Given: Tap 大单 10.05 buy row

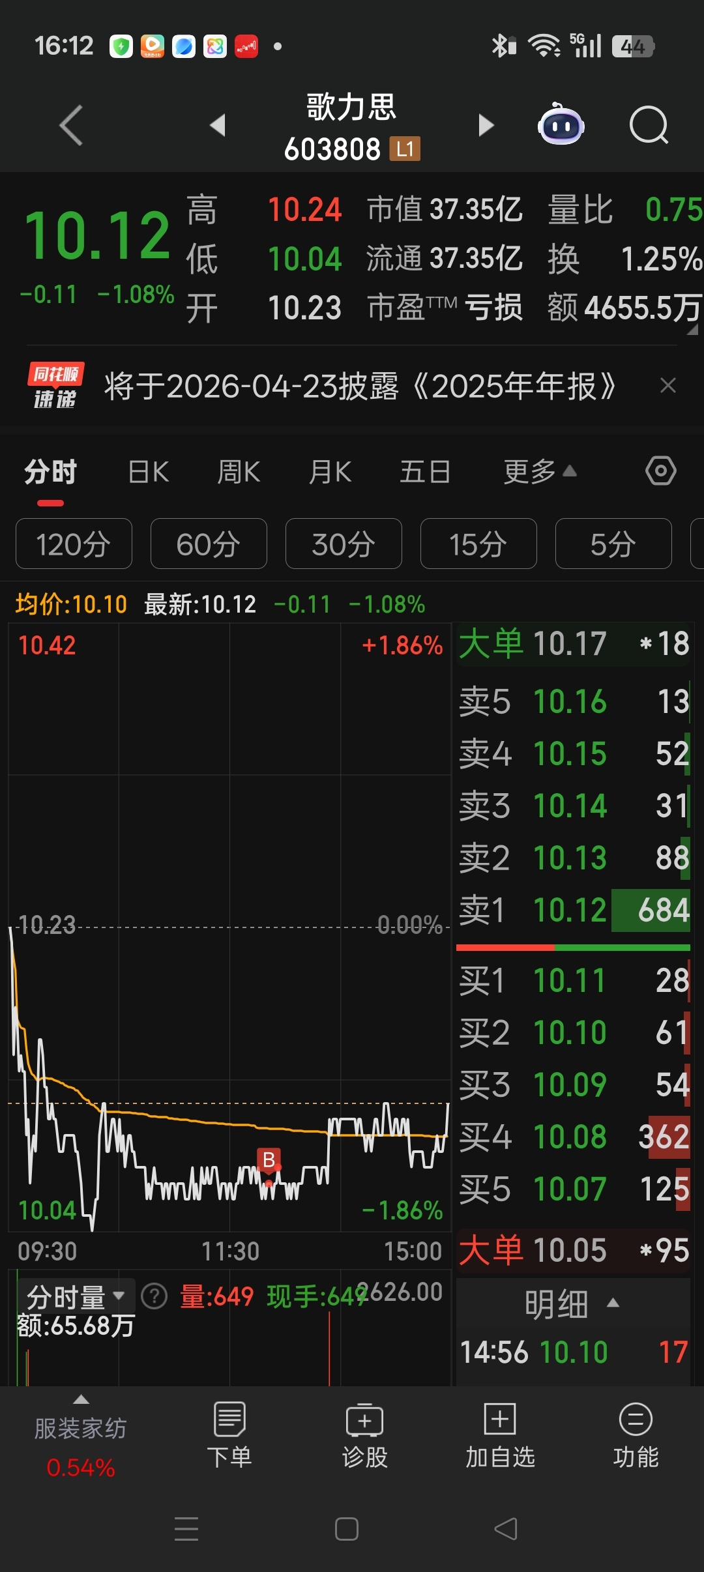Looking at the screenshot, I should click(574, 1250).
